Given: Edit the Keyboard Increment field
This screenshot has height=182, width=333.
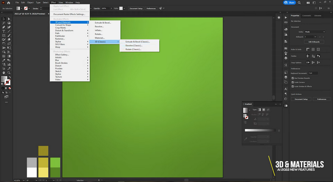Looking at the screenshot, I should (x=313, y=73).
